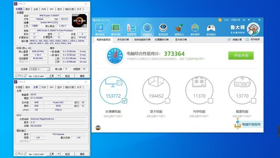Click the large blue gauge score icon

pyautogui.click(x=115, y=56)
